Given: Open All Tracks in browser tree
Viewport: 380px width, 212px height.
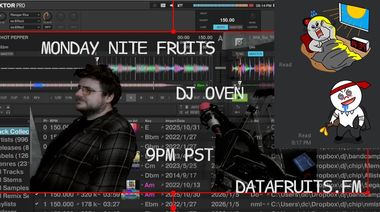Looking at the screenshot, I should coord(12,172).
